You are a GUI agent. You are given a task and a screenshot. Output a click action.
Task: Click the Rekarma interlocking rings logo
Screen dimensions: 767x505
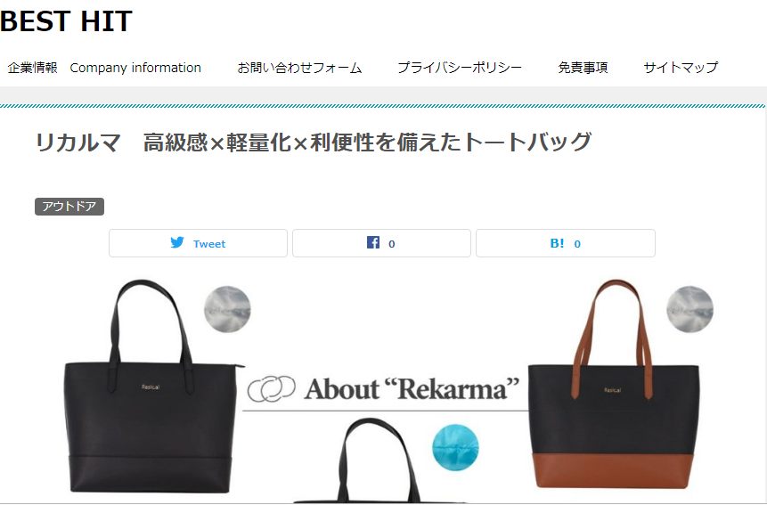(271, 388)
